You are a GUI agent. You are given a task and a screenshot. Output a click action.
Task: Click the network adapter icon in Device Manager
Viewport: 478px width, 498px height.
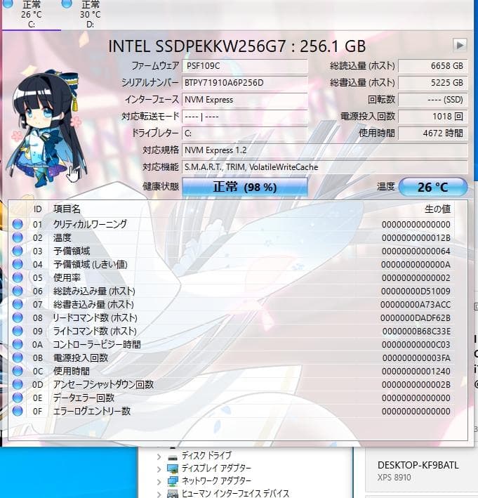point(173,481)
